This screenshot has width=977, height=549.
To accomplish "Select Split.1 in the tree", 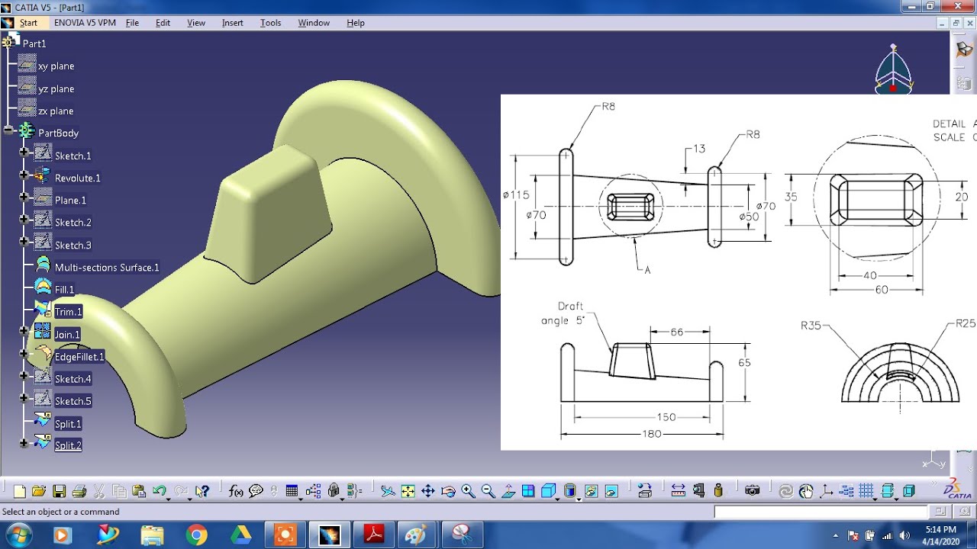I will point(68,424).
